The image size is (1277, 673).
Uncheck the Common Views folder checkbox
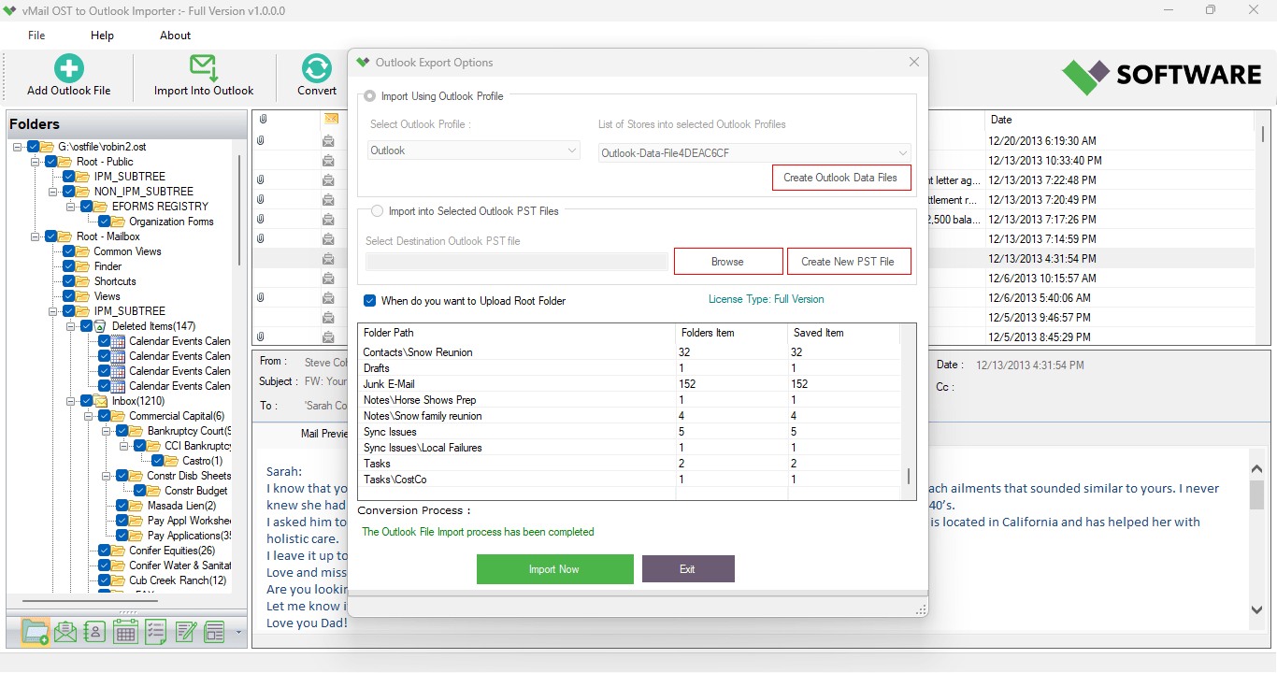[x=69, y=251]
